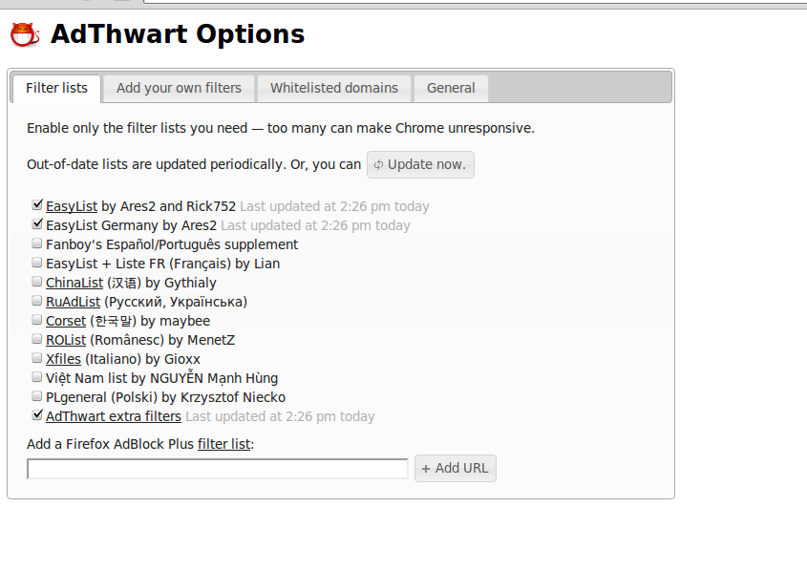Image resolution: width=807 pixels, height=571 pixels.
Task: Check the Việt Nam list checkbox
Action: (x=37, y=377)
